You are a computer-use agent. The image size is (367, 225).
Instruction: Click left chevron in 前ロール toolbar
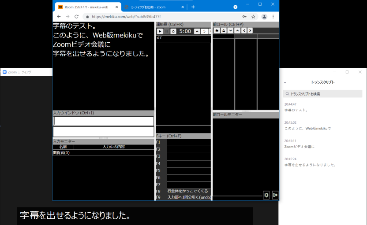pos(244,31)
